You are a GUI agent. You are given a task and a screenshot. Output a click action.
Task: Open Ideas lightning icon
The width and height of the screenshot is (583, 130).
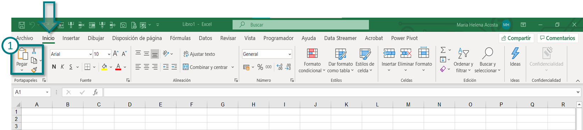pos(515,53)
